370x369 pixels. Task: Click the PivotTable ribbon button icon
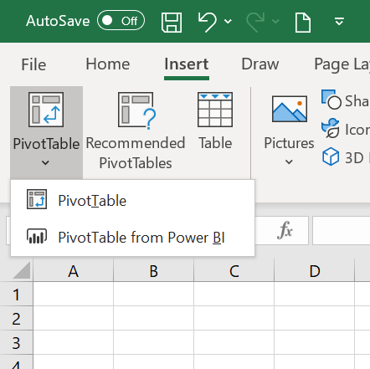point(46,110)
